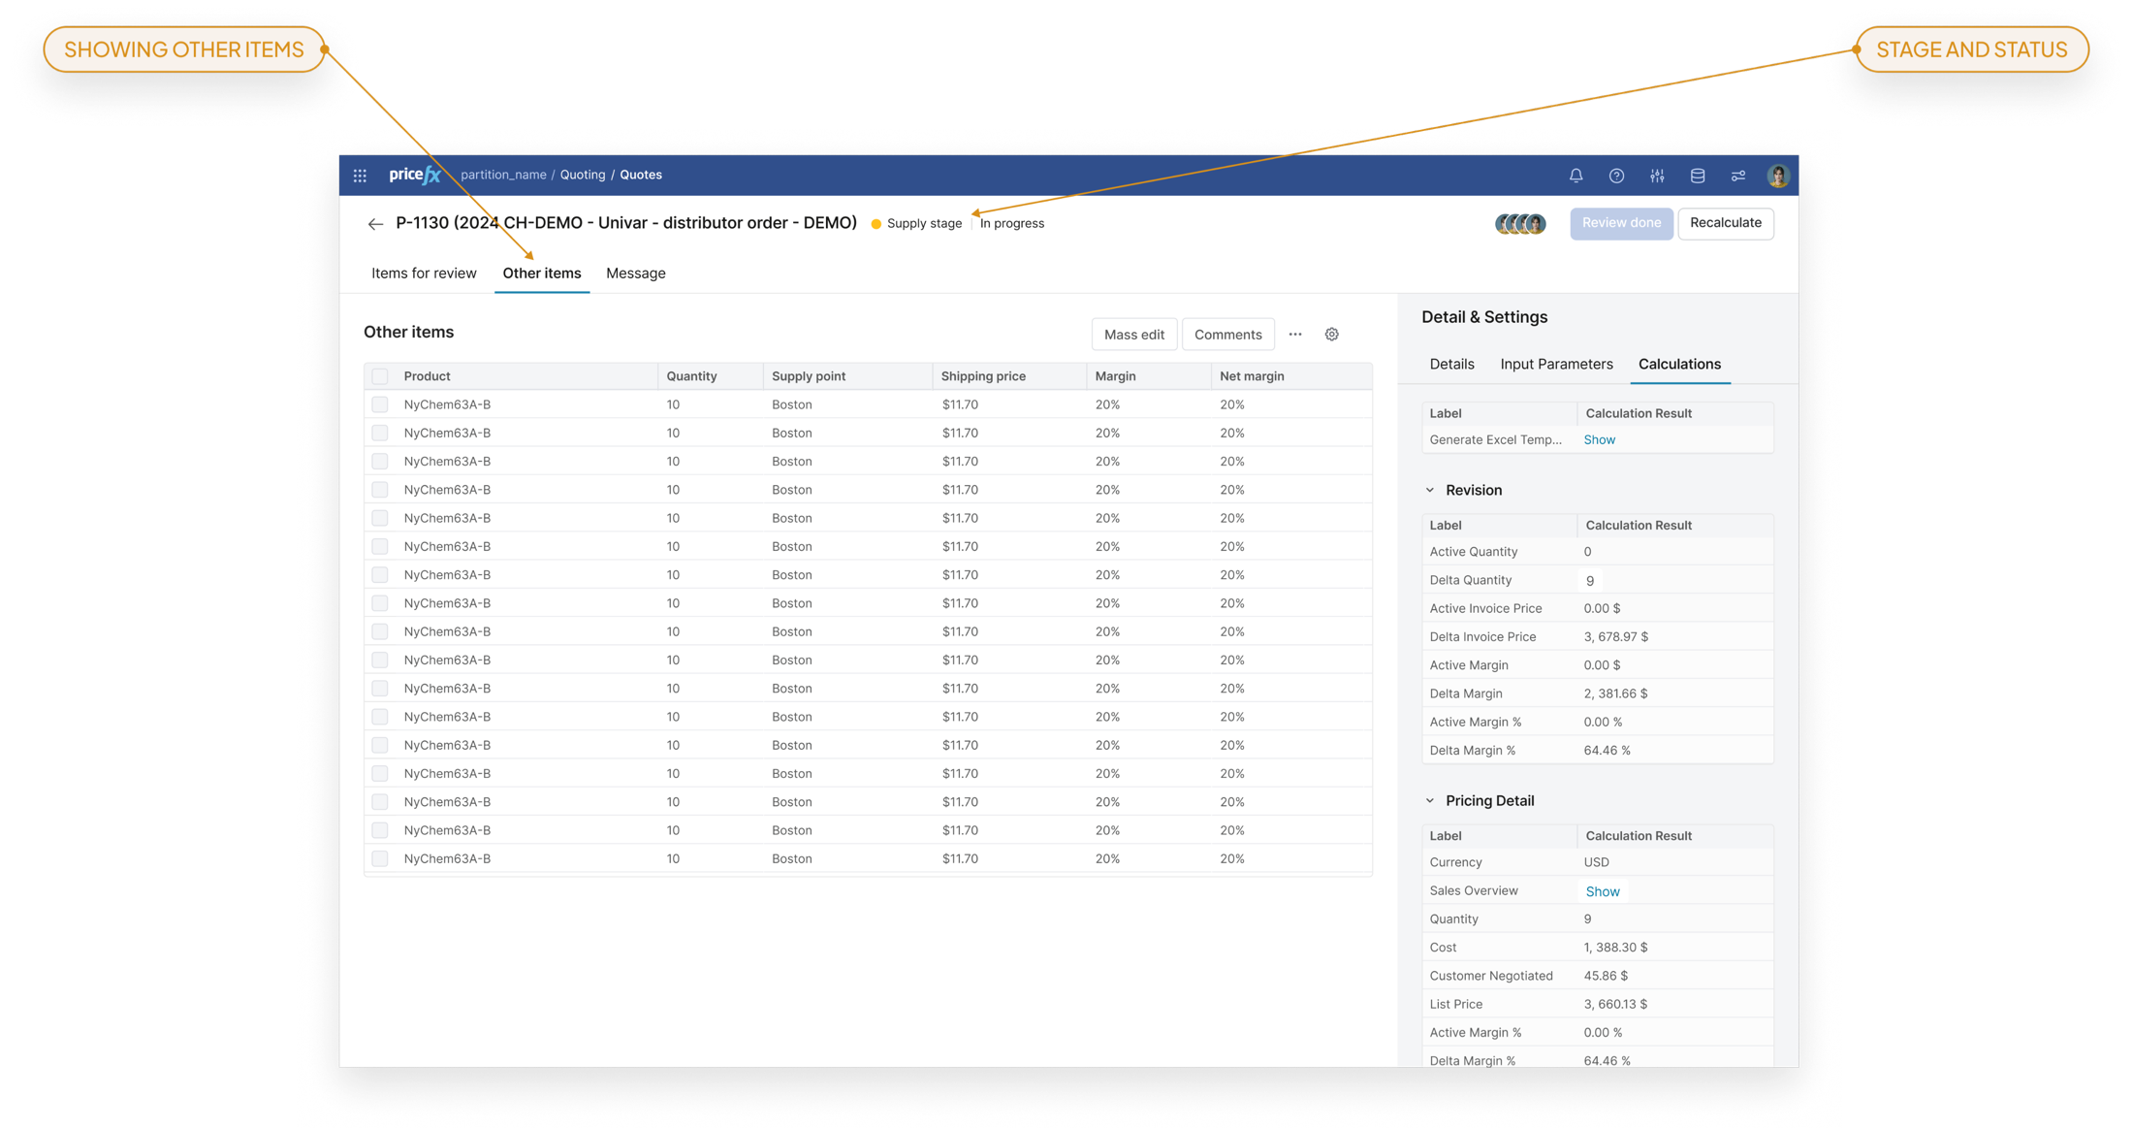Click the Active Quantity value 0
Screen dimensions: 2133x1128
1587,552
